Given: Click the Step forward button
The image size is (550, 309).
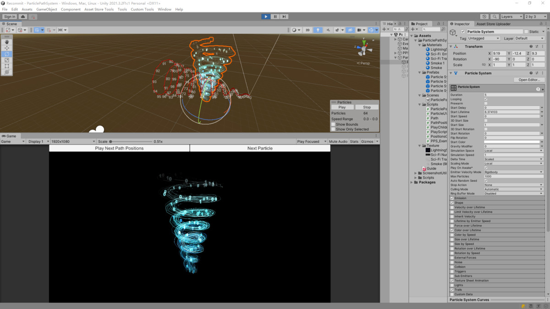Looking at the screenshot, I should (x=284, y=16).
